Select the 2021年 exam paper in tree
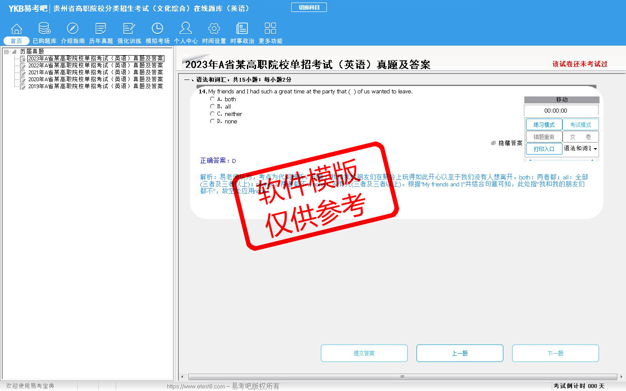626x391 pixels. tap(95, 73)
